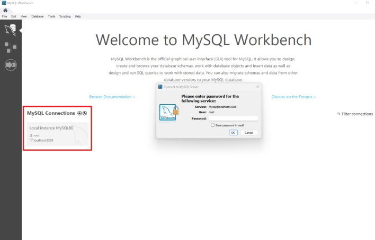Click the MySQL Connections heading
This screenshot has width=375, height=240.
51,113
